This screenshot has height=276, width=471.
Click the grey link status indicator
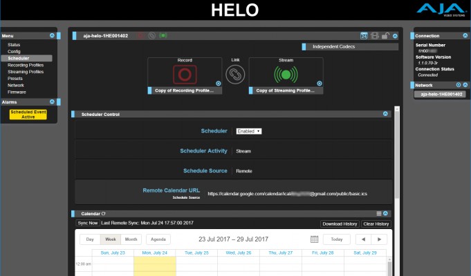151,36
